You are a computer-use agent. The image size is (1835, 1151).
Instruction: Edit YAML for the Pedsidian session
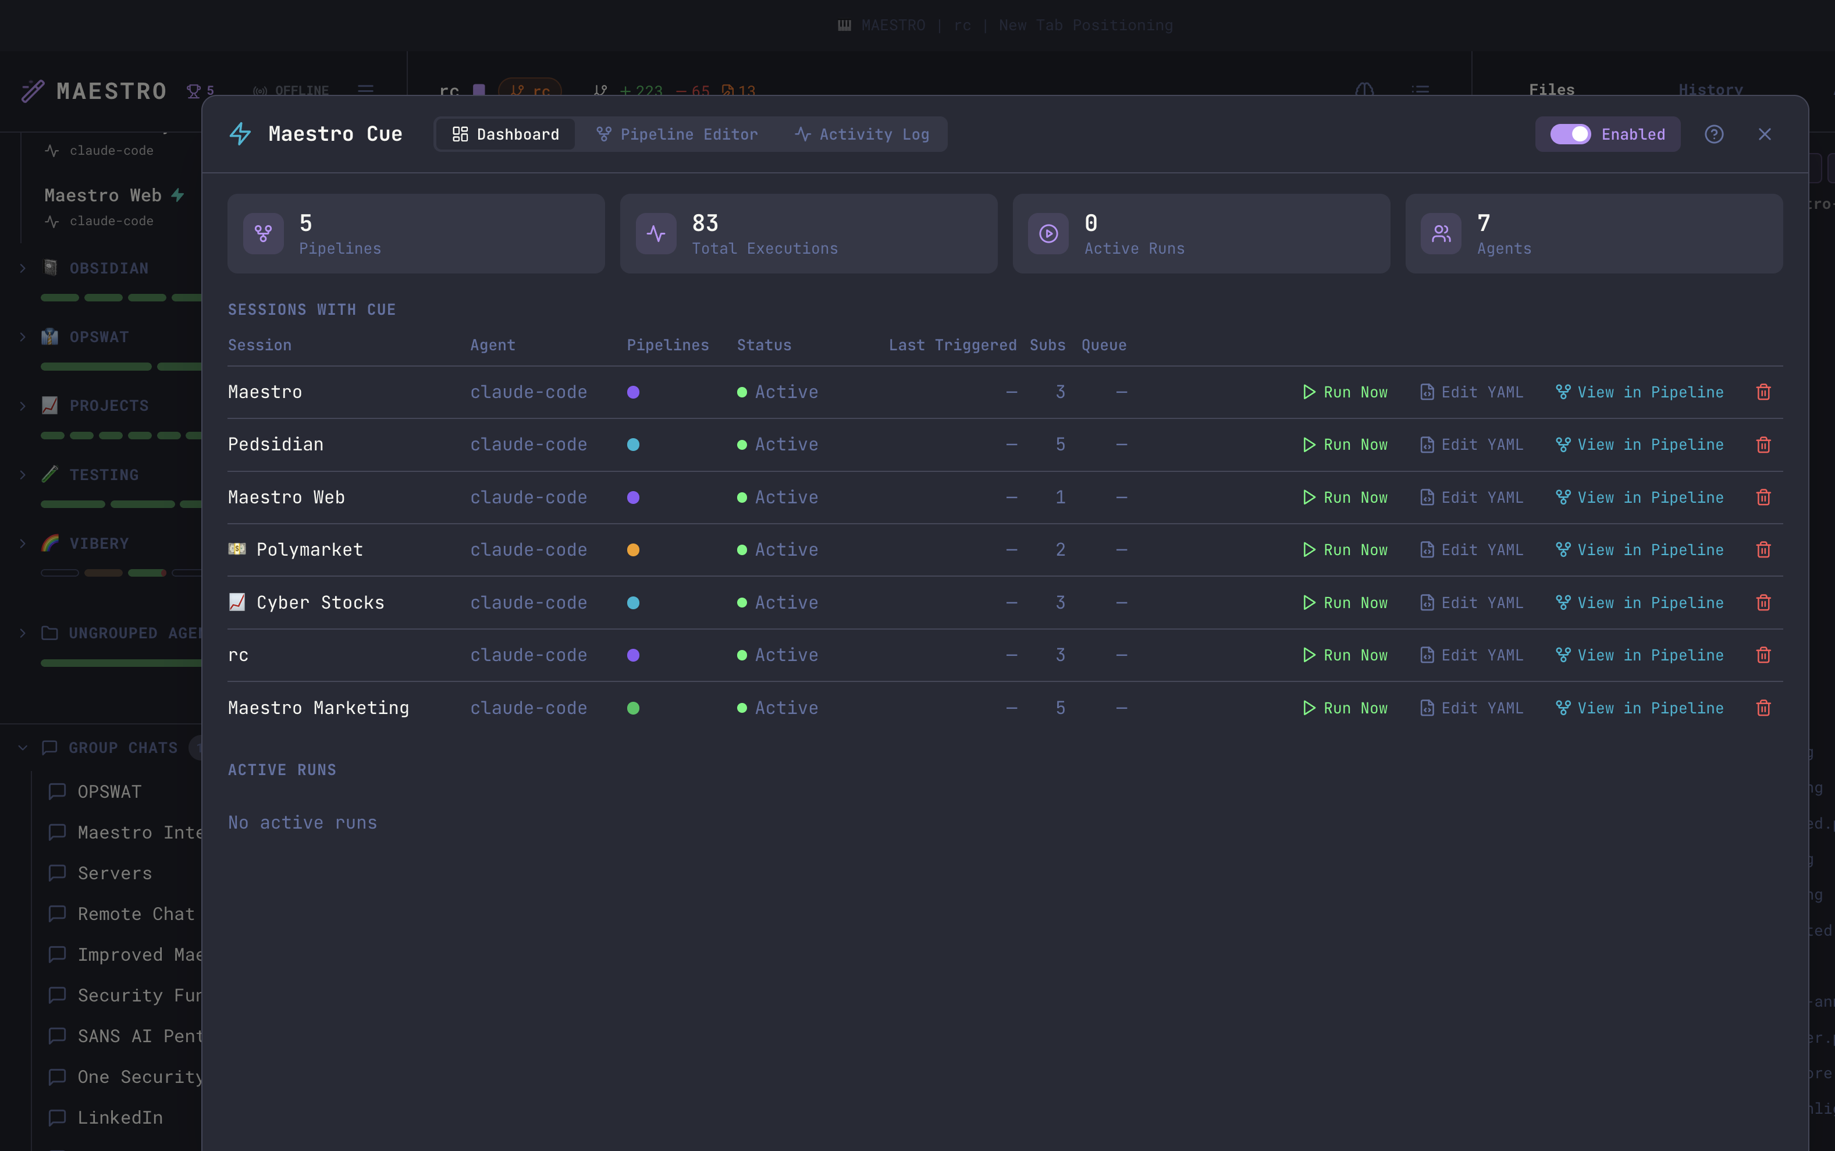click(1472, 445)
